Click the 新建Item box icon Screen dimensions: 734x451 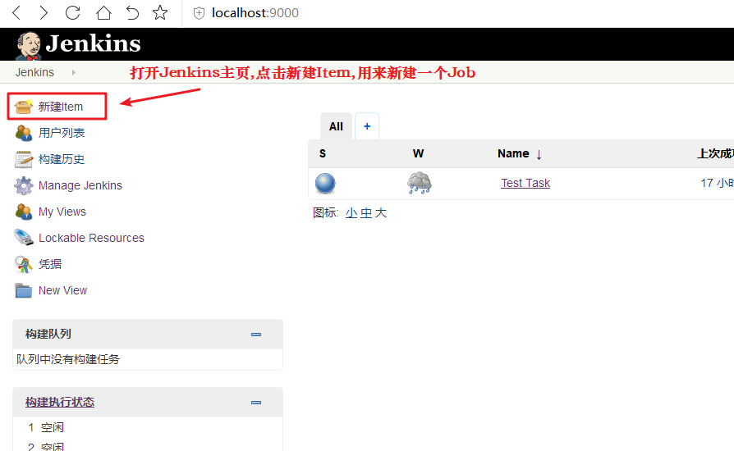click(x=24, y=107)
